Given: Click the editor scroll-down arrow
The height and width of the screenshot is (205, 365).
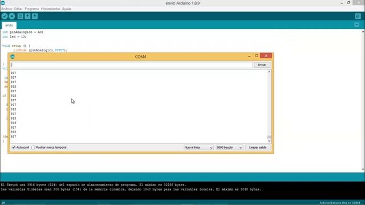Looking at the screenshot, I should pyautogui.click(x=363, y=170).
